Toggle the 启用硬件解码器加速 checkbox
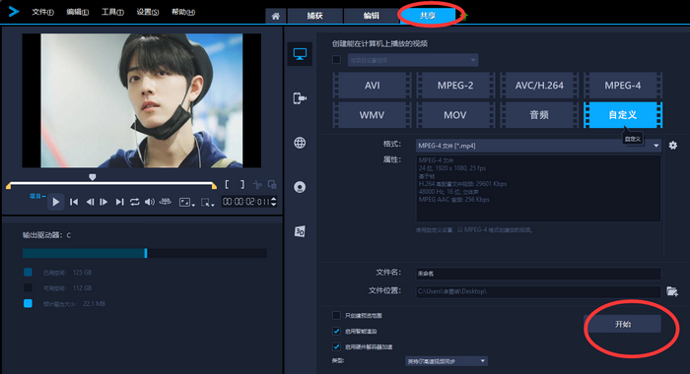690x374 pixels. (337, 346)
